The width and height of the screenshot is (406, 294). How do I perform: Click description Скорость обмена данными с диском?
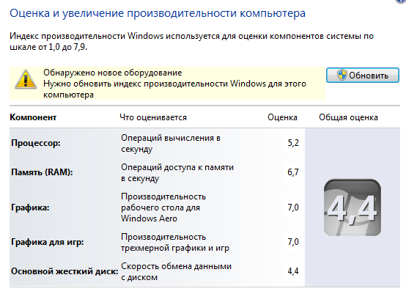[176, 272]
